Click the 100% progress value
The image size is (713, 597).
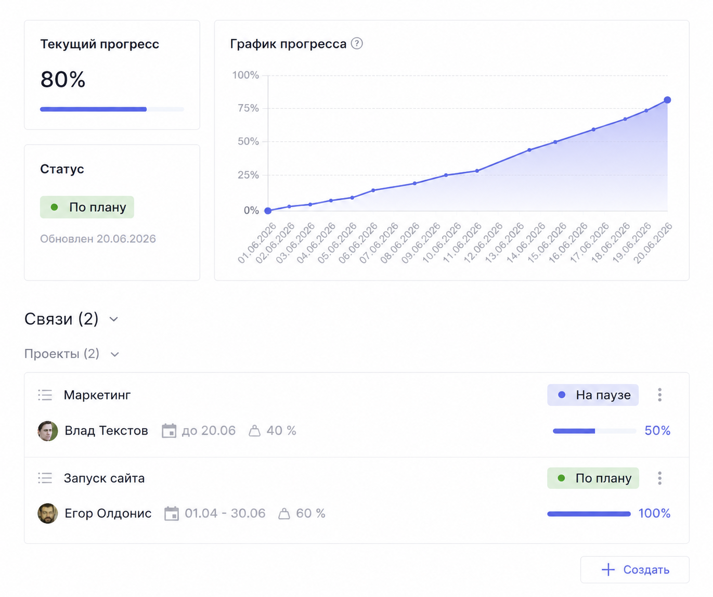point(654,513)
